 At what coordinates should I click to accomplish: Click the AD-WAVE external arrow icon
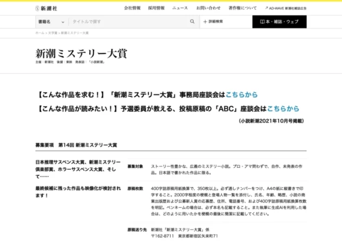267,8
